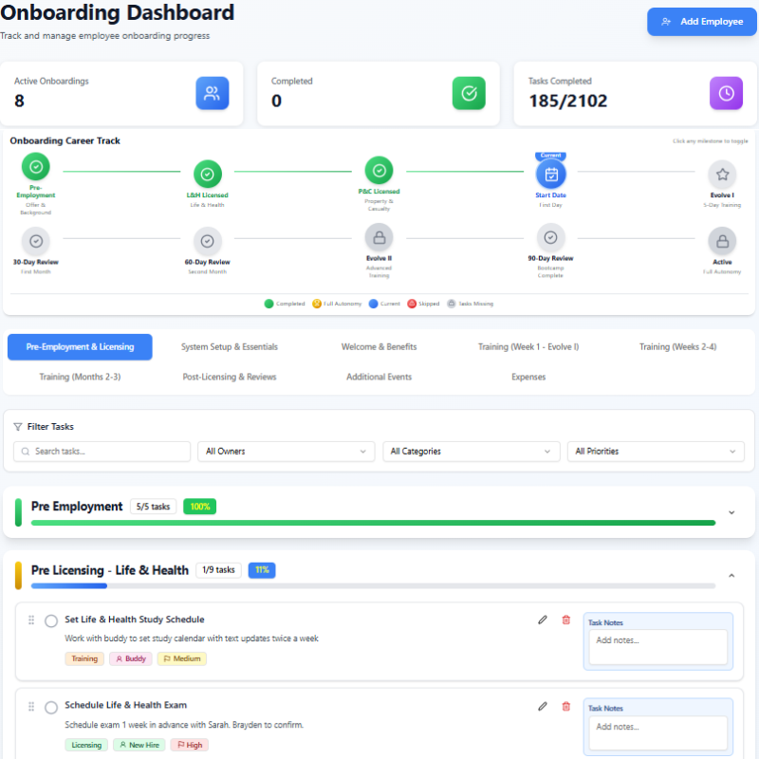Open the All Owners dropdown
Screen dimensions: 759x759
tap(287, 452)
